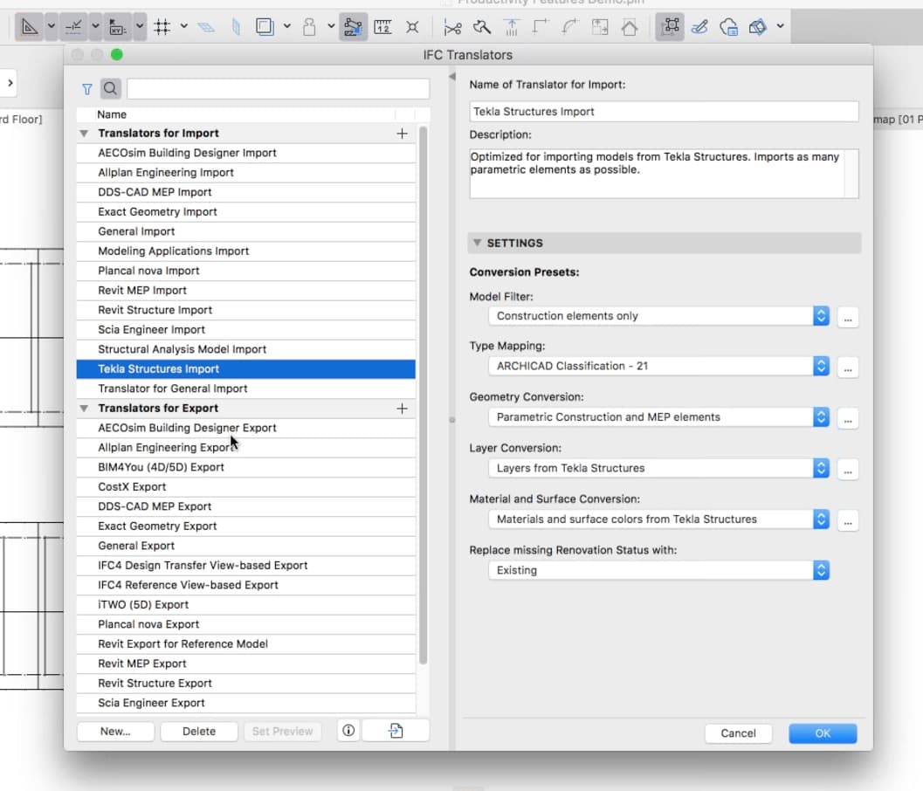Click the translator list vertical scrollbar
The height and width of the screenshot is (791, 923).
pyautogui.click(x=424, y=395)
